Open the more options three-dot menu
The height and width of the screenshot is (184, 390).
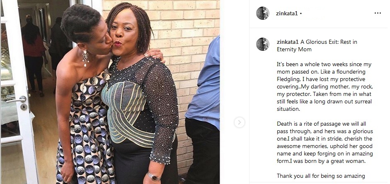378,13
